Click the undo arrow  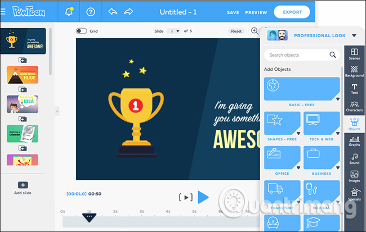(x=113, y=11)
